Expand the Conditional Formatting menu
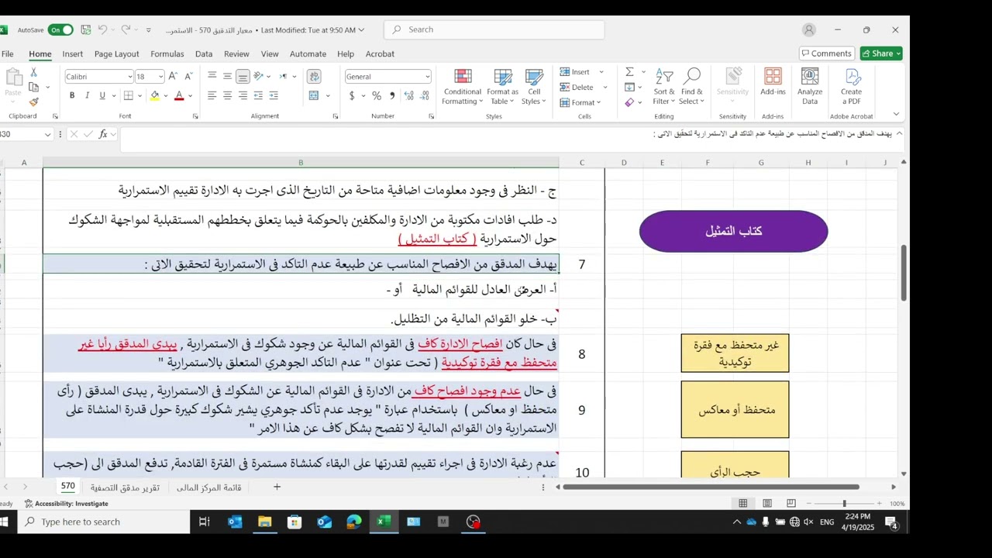This screenshot has height=558, width=992. point(463,87)
